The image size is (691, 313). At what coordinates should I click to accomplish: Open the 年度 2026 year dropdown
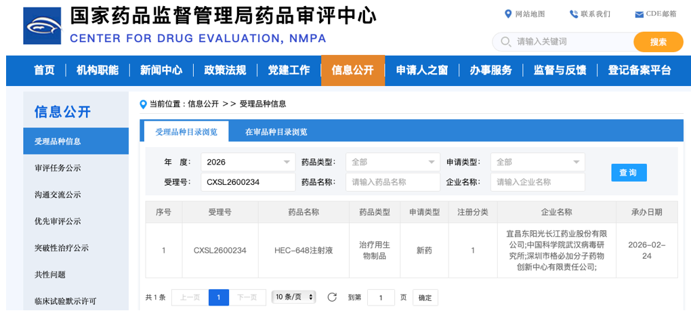point(247,163)
